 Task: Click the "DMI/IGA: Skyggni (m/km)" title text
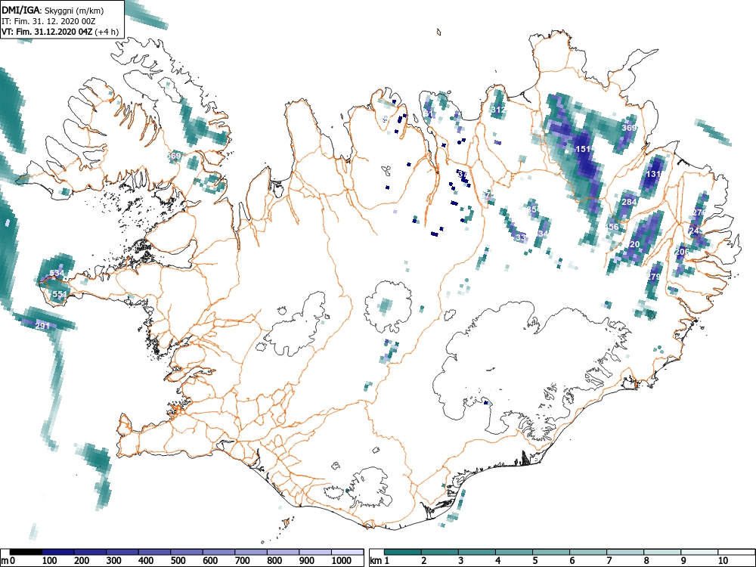tap(53, 10)
